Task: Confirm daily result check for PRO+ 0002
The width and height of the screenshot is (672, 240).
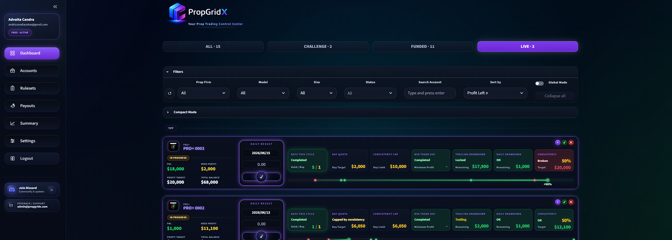Action: click(x=261, y=236)
